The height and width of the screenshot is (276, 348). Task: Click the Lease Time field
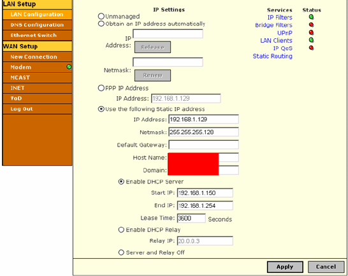coord(191,218)
